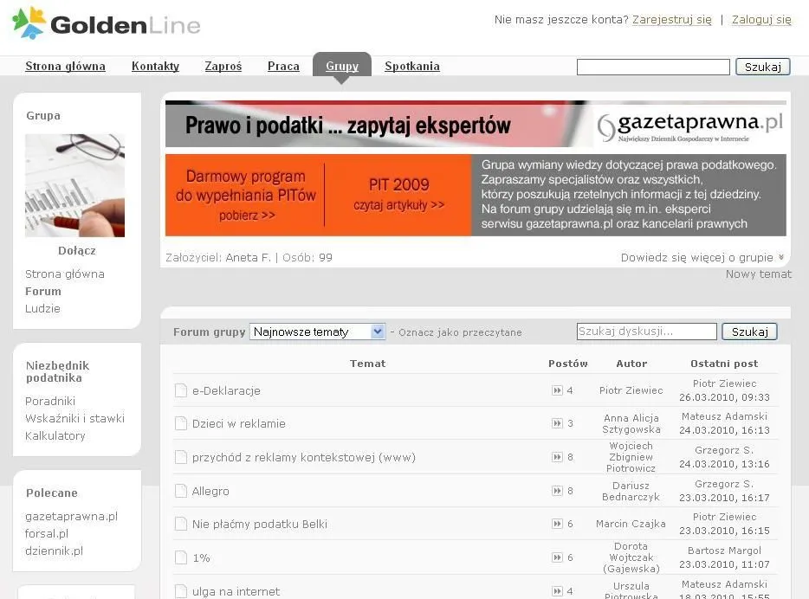Click the document icon beside Dzieci w reklamie

coord(181,423)
